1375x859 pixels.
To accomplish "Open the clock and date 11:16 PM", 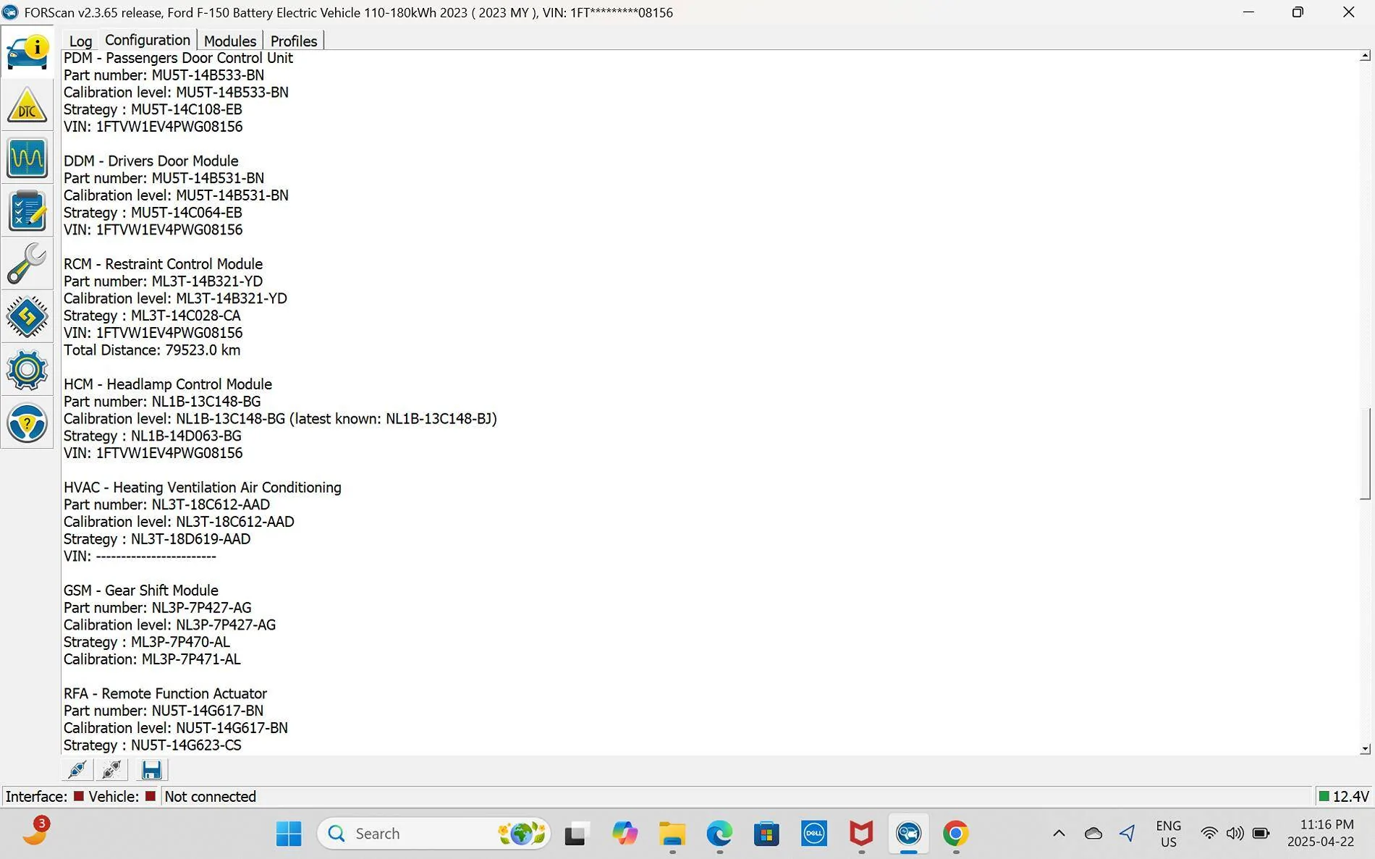I will click(x=1321, y=834).
